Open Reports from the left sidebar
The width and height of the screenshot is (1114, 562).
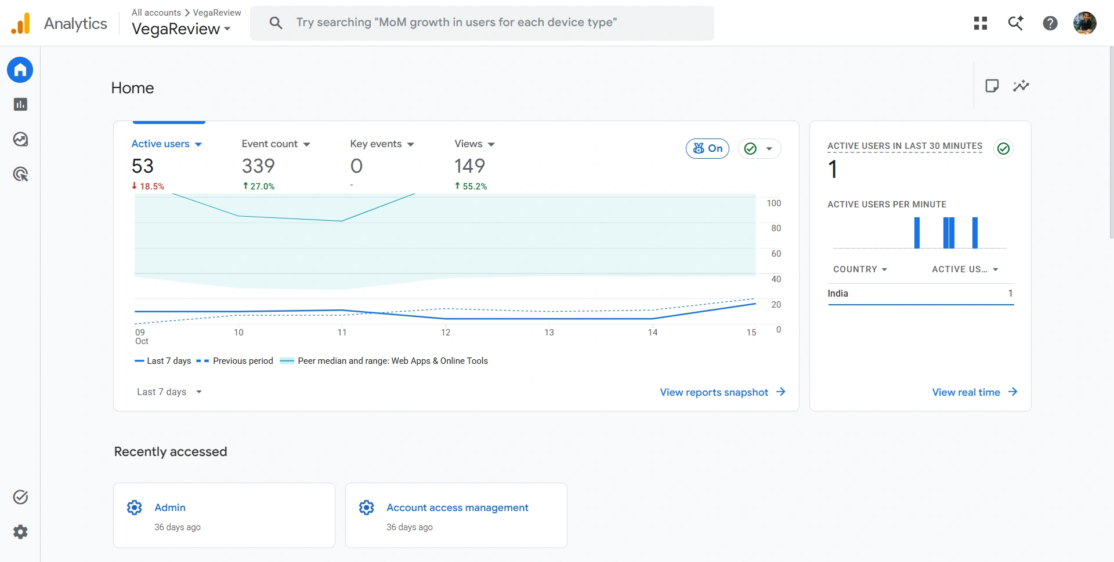pos(20,104)
